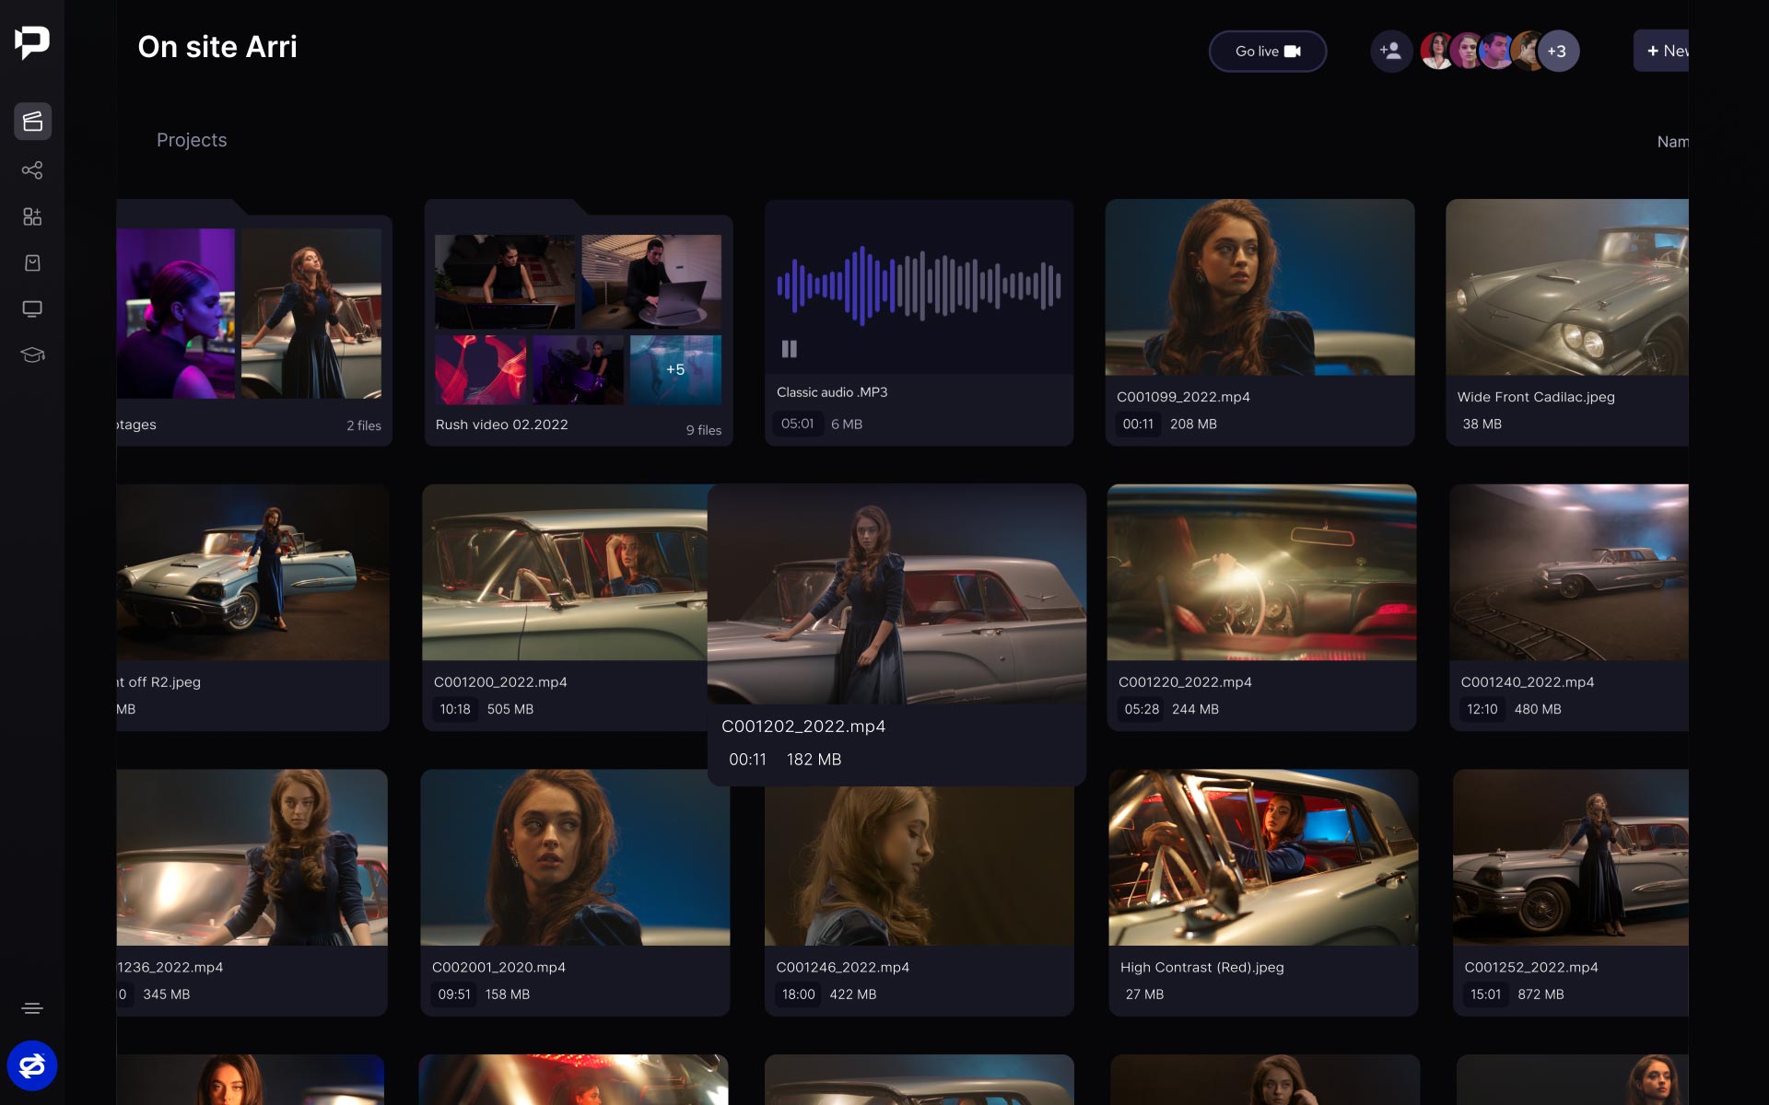
Task: Click the 480 MB size label
Action: [x=1538, y=709]
